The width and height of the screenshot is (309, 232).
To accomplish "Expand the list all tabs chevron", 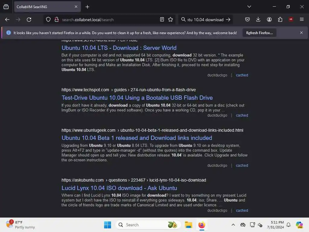I will click(x=249, y=7).
